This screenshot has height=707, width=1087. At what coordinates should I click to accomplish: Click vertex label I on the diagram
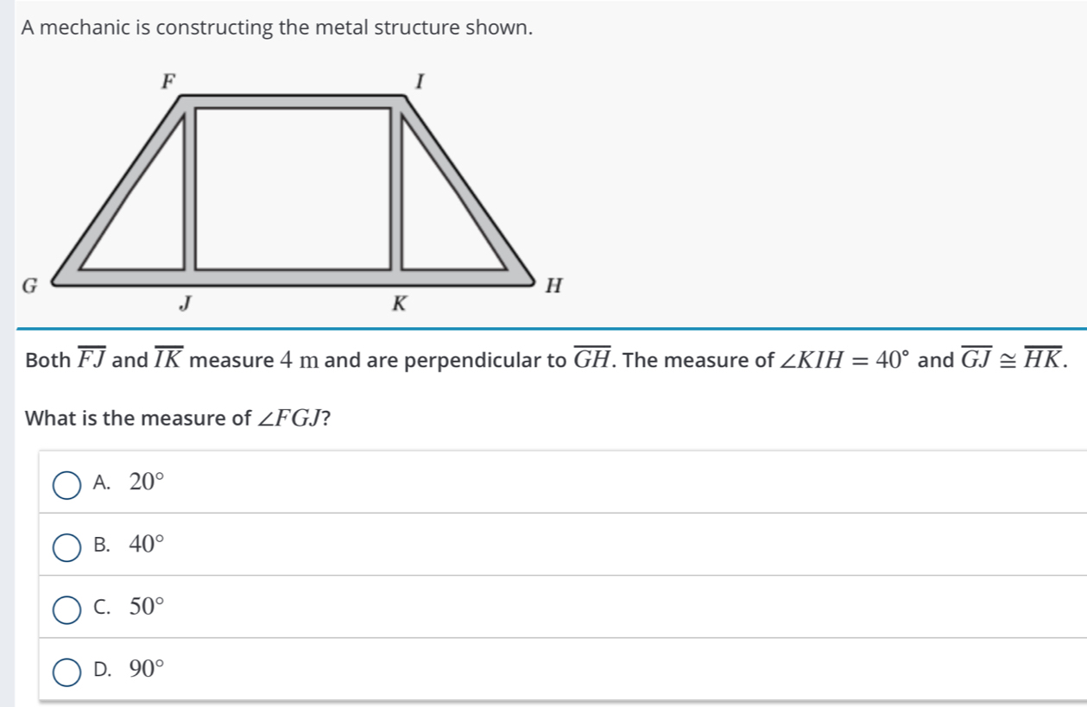420,82
